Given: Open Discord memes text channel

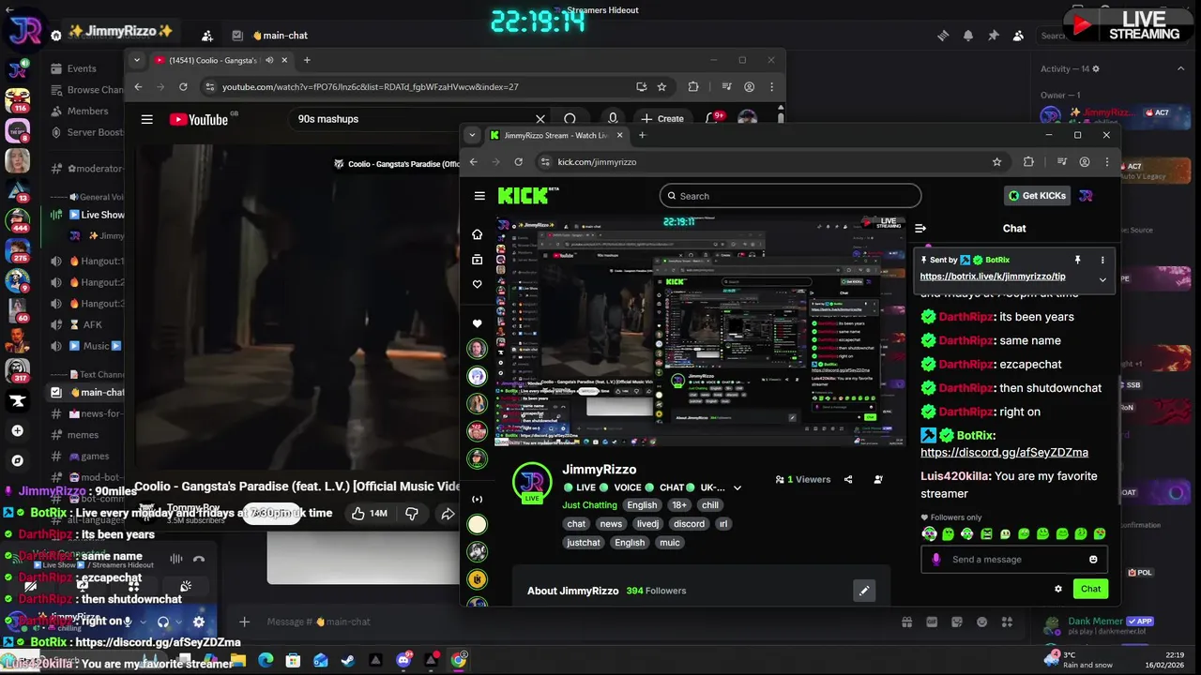Looking at the screenshot, I should [84, 435].
